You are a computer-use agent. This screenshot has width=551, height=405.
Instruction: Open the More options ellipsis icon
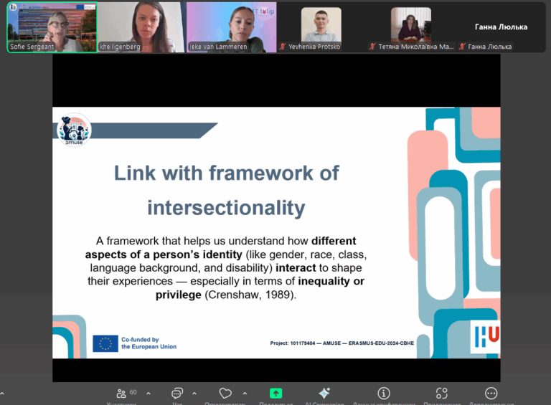tap(491, 394)
